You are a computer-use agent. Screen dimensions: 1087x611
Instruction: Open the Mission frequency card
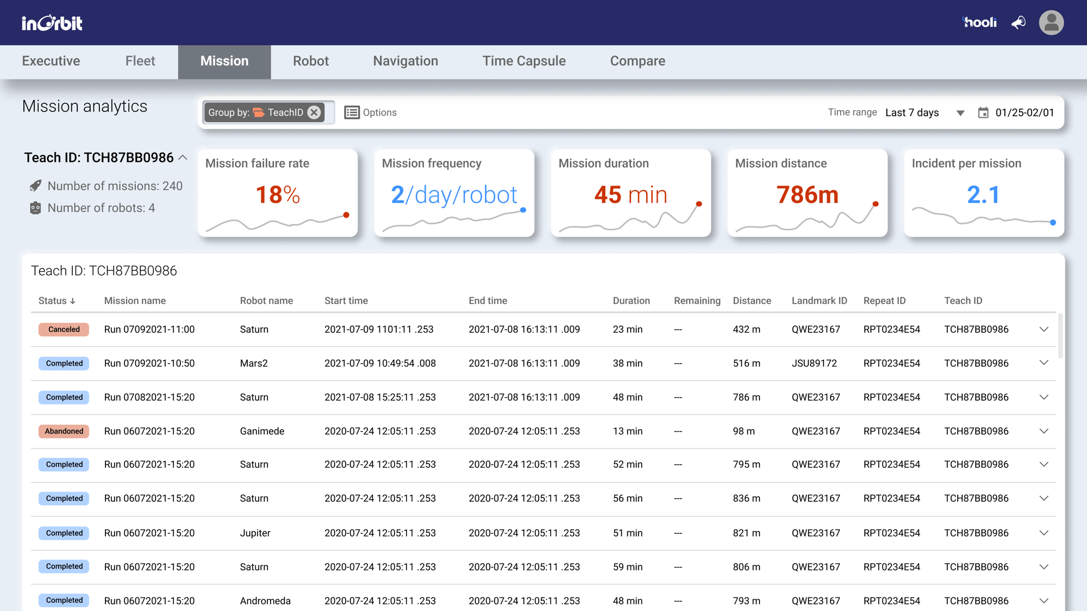point(454,193)
